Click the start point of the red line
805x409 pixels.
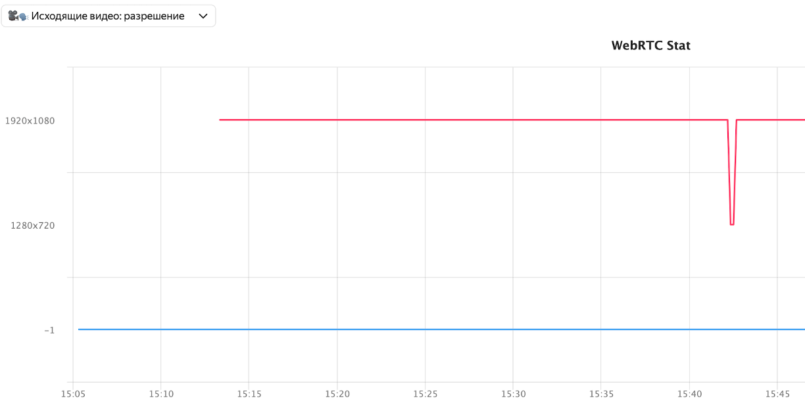point(220,120)
